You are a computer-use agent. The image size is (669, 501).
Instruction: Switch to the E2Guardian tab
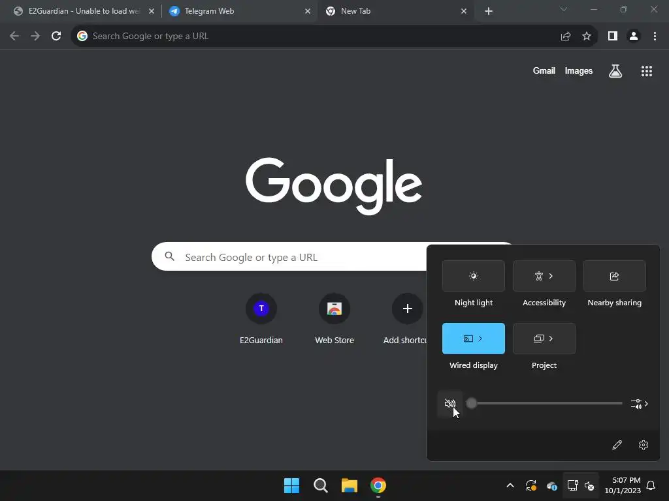[x=84, y=11]
